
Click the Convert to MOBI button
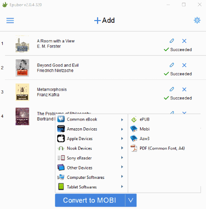tap(90, 200)
